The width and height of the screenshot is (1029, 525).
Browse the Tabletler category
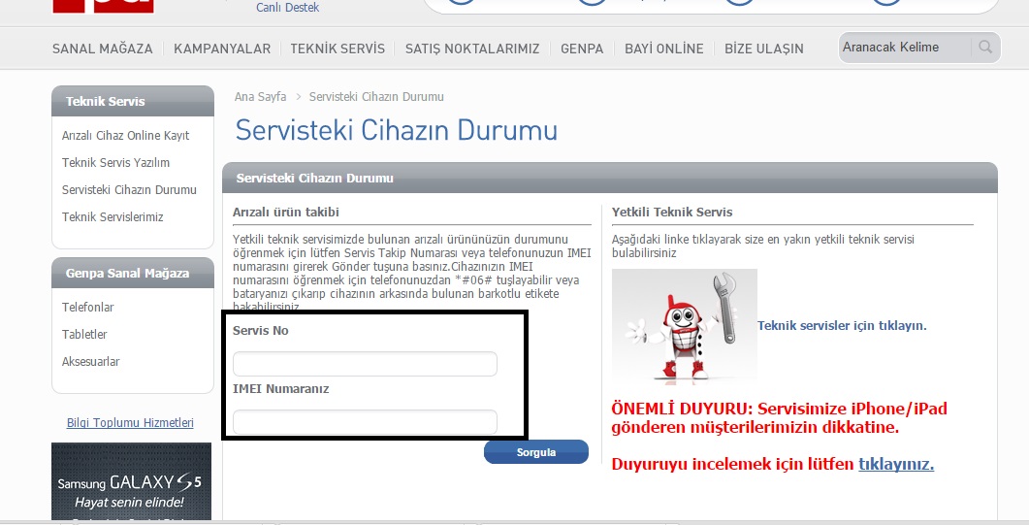click(x=84, y=334)
